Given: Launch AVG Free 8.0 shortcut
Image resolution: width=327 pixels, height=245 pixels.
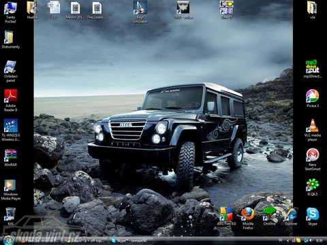Looking at the screenshot, I should coord(226,216).
